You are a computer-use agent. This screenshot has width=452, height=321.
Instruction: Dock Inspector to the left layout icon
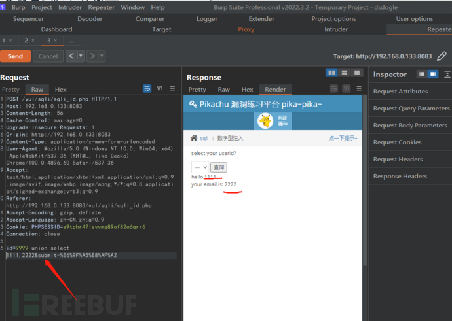(422, 75)
